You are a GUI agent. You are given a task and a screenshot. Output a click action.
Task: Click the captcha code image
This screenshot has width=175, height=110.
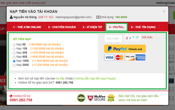133,38
